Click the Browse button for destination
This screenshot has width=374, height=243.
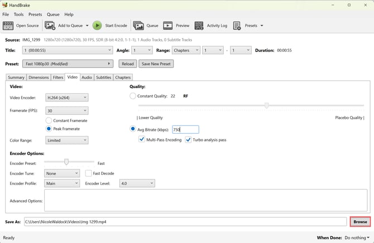click(360, 222)
